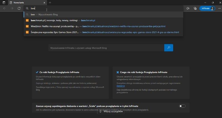Click the blue search magnifier button
Viewport: 222px width, 118px height.
(169, 48)
